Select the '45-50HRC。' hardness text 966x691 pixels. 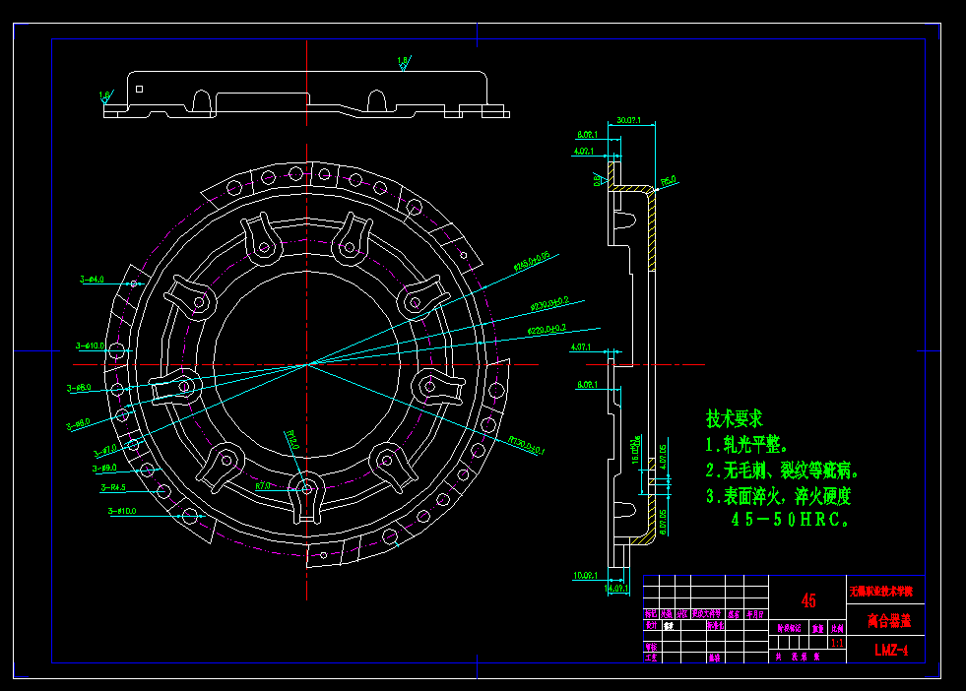point(790,520)
